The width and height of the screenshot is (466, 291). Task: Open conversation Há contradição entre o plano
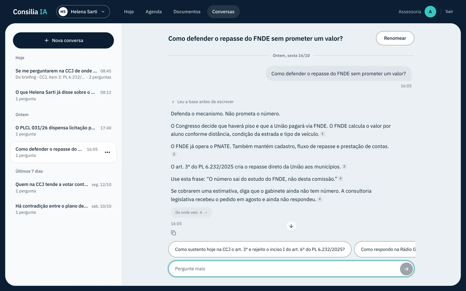(x=63, y=209)
